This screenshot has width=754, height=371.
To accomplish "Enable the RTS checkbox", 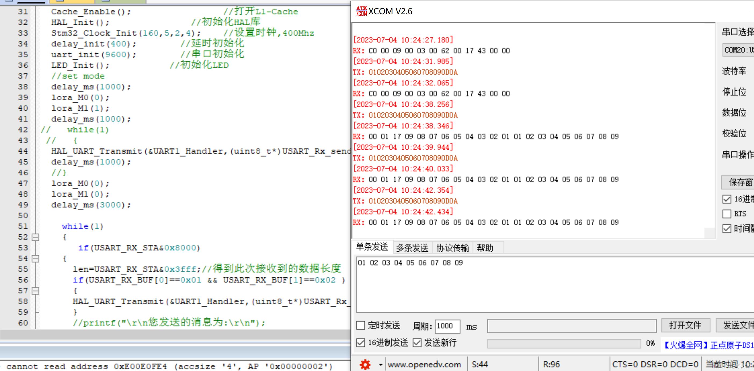I will point(727,214).
